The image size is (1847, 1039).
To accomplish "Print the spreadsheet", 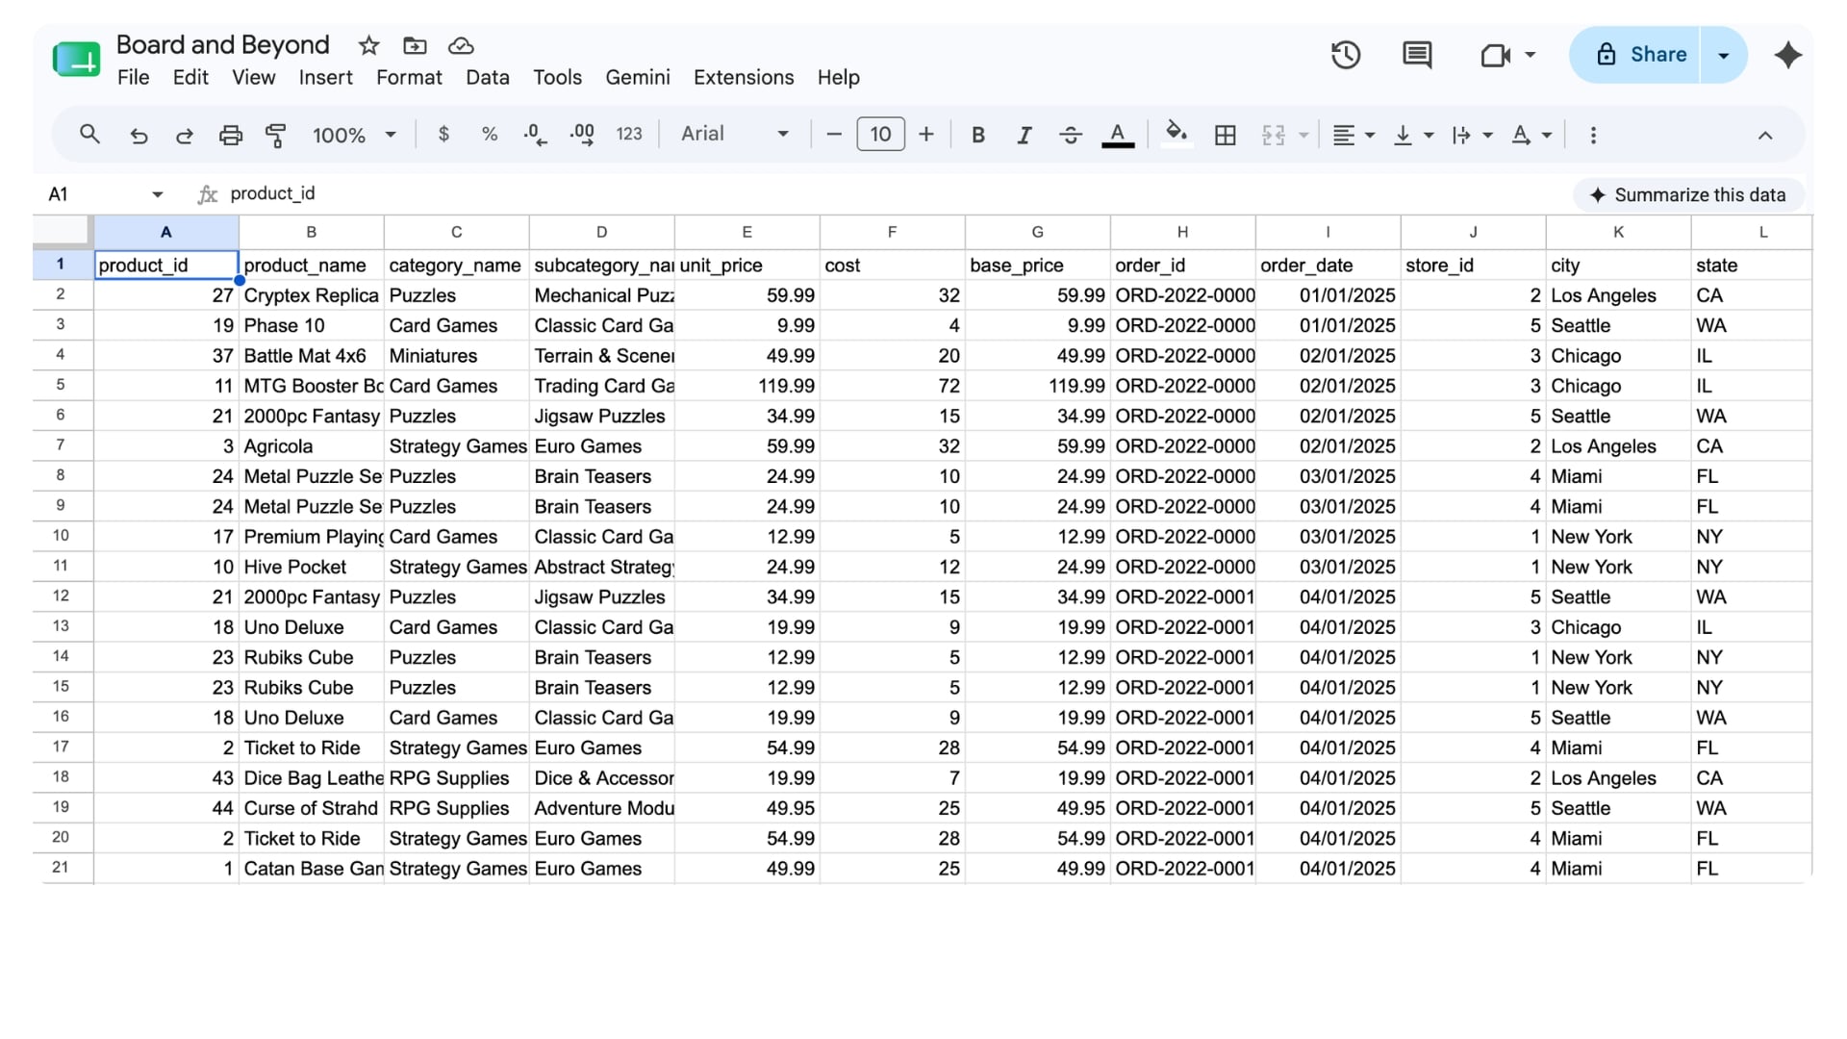I will 231,136.
